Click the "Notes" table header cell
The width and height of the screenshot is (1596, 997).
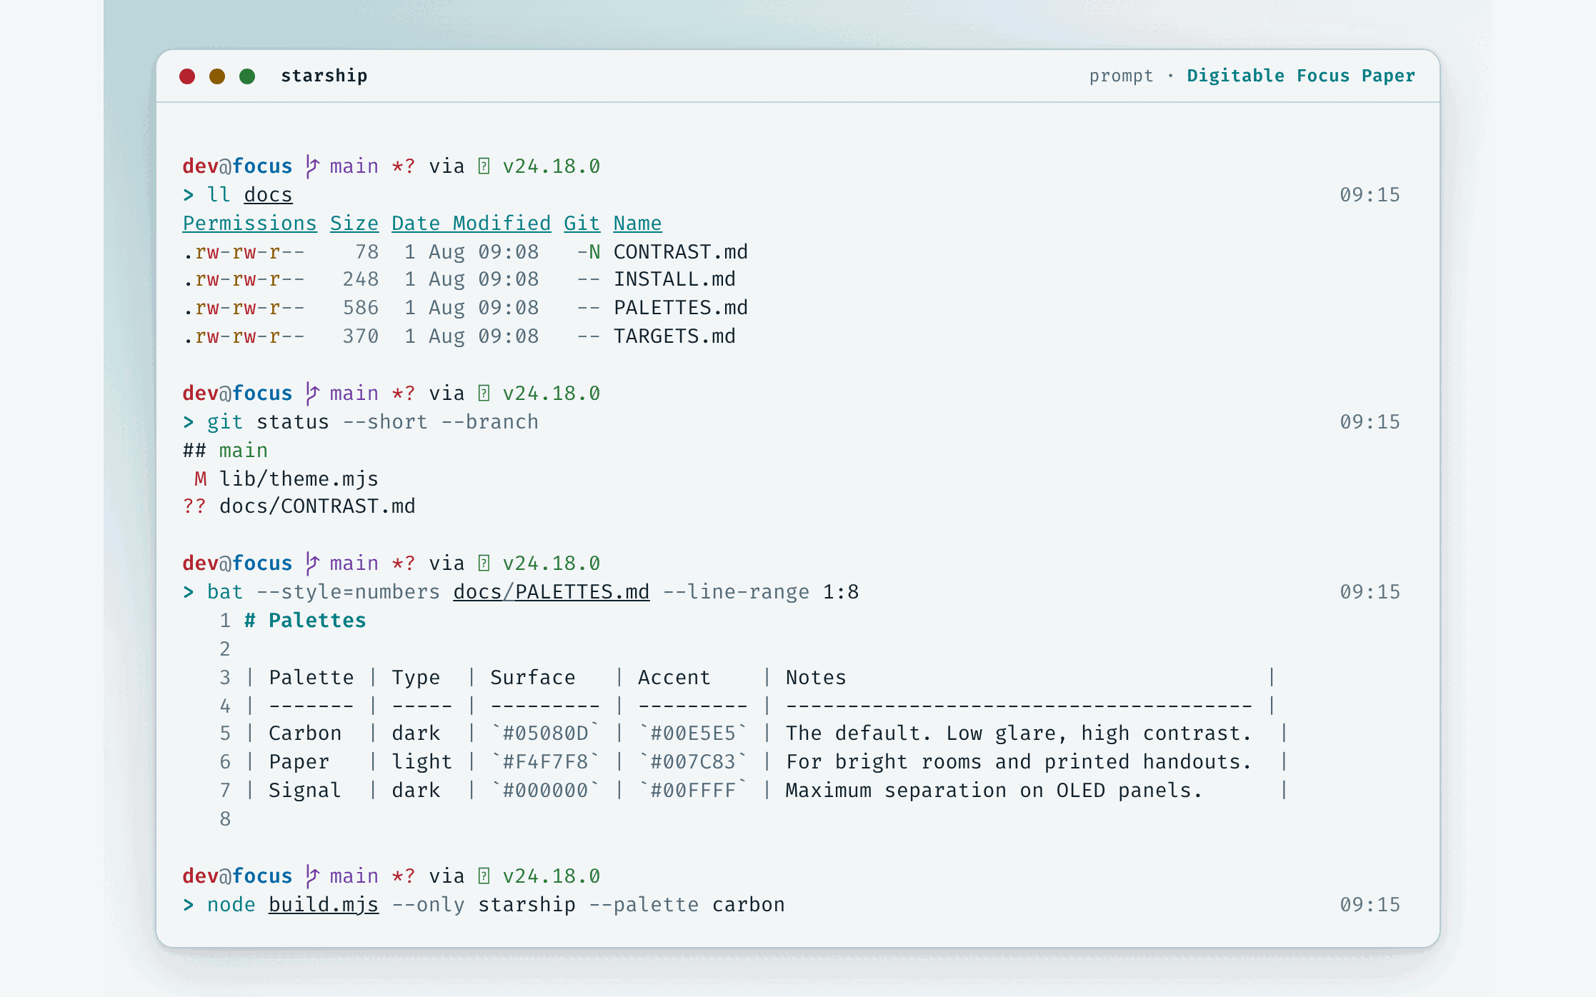816,678
